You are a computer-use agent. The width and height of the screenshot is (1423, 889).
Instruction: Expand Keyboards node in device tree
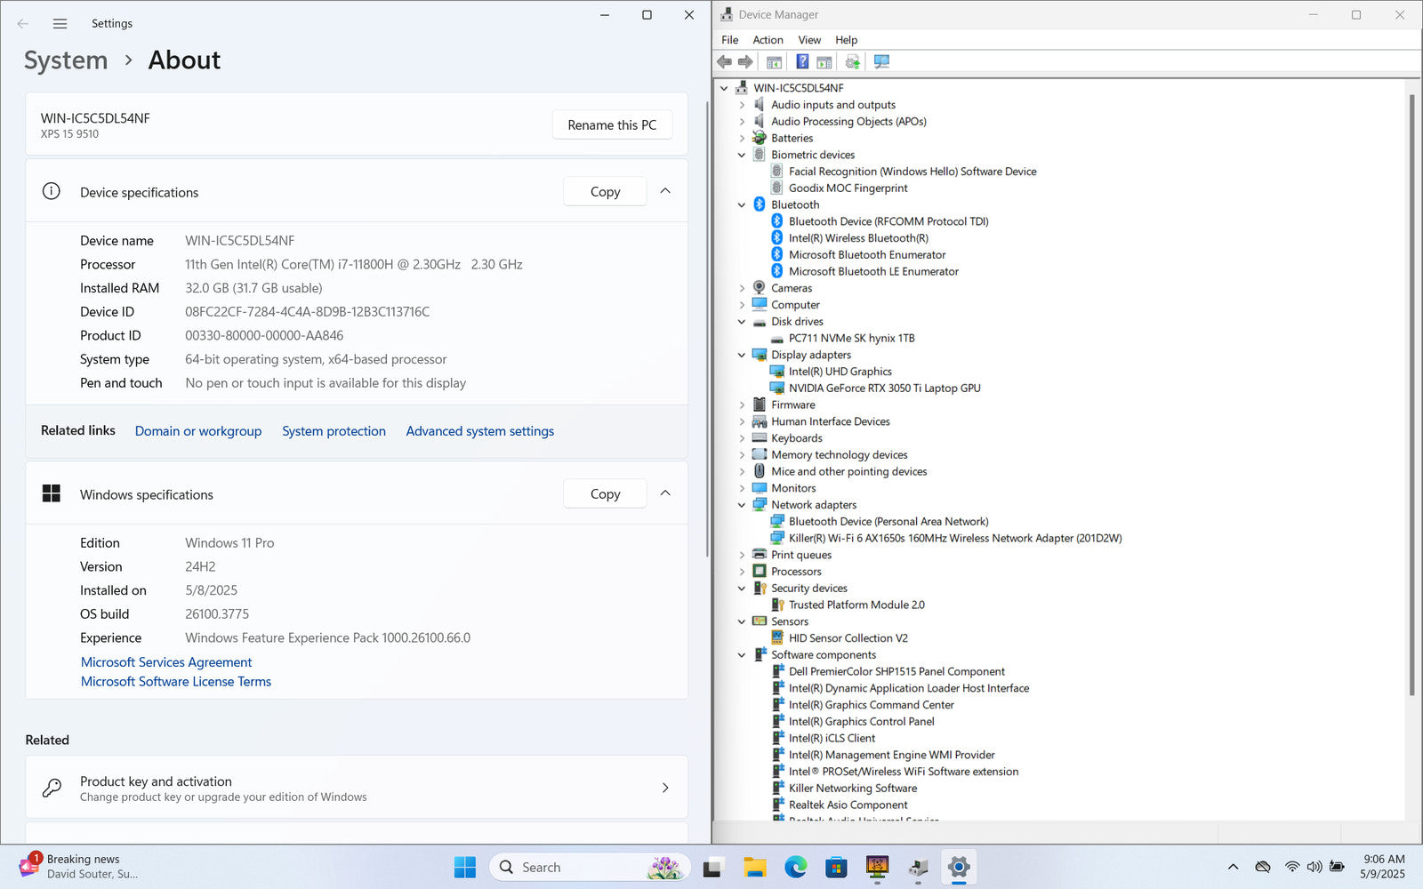pyautogui.click(x=742, y=438)
